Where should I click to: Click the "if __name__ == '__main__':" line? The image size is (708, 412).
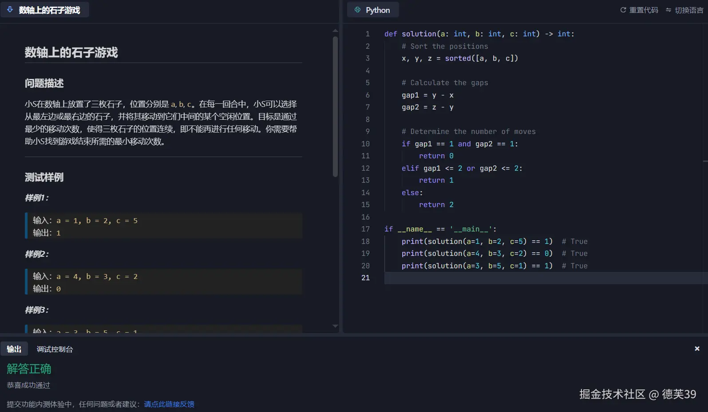pos(440,229)
